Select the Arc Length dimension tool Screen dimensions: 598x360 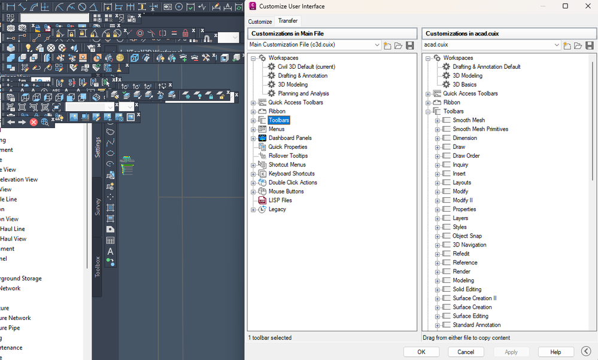pyautogui.click(x=34, y=7)
